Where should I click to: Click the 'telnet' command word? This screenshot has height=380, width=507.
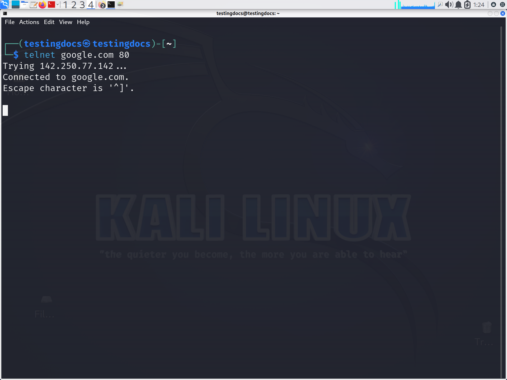[x=40, y=55]
